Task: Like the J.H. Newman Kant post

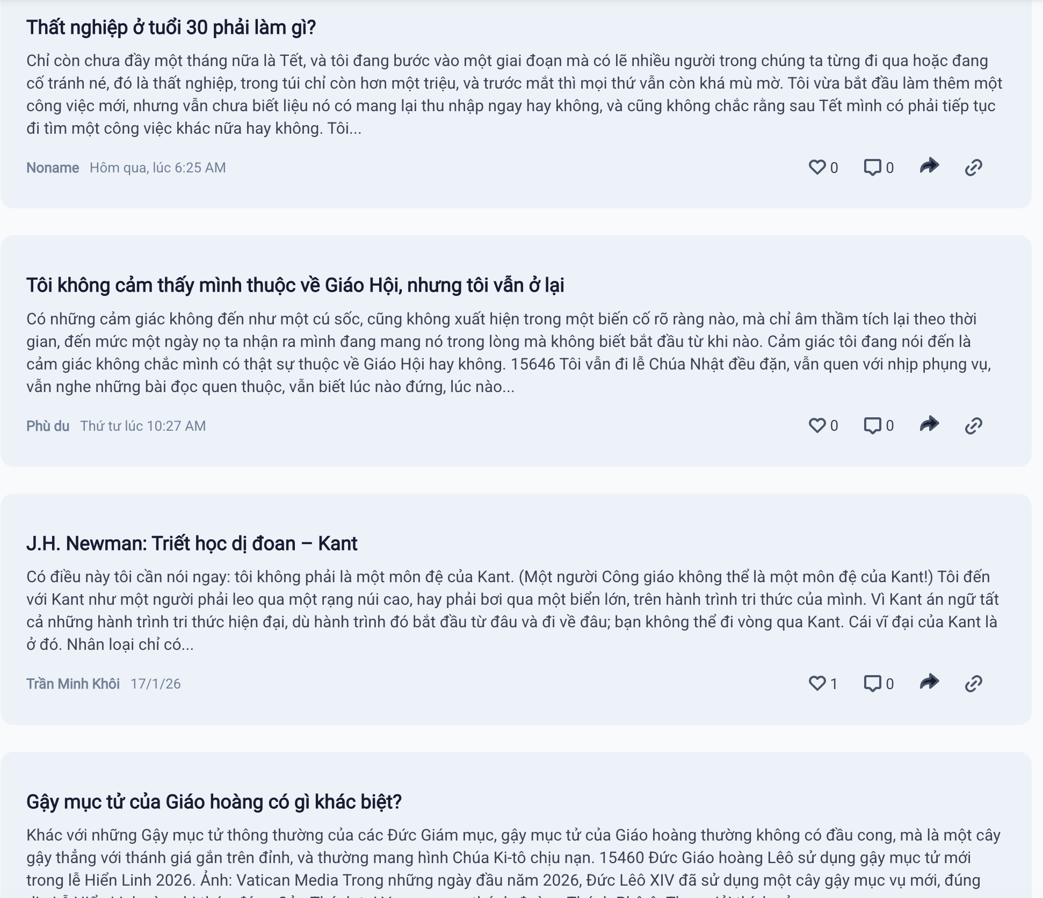Action: tap(817, 683)
